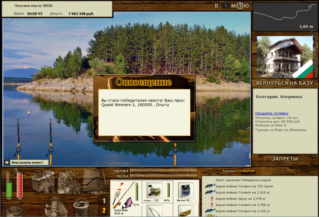The height and width of the screenshot is (217, 319).
Task: Click the rod's 91% durability bar
Action: tap(137, 192)
